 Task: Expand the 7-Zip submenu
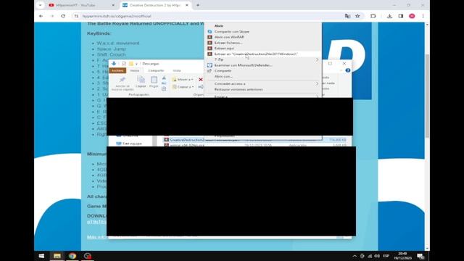coord(263,59)
